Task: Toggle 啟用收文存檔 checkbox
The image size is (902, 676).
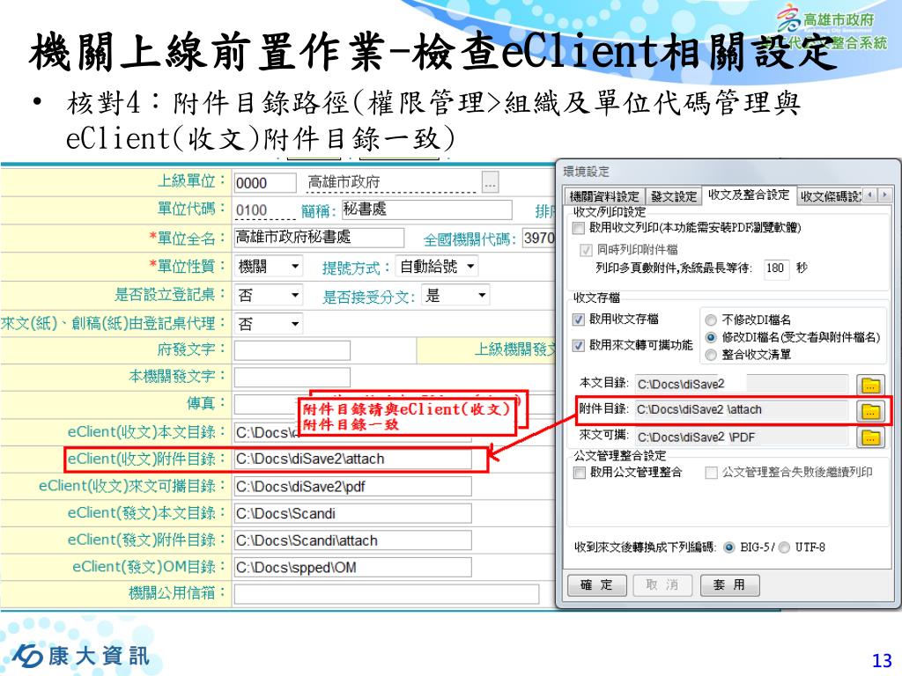Action: click(x=579, y=319)
